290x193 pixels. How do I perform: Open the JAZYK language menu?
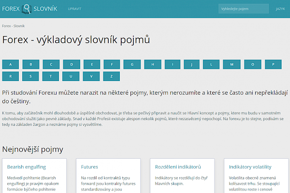[x=280, y=9]
